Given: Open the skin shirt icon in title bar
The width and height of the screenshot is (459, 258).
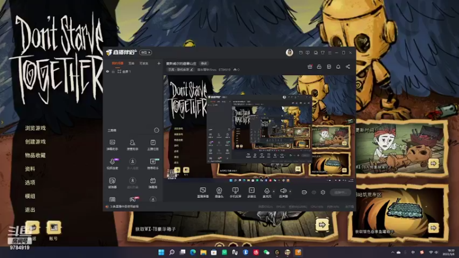Looking at the screenshot, I should (322, 53).
